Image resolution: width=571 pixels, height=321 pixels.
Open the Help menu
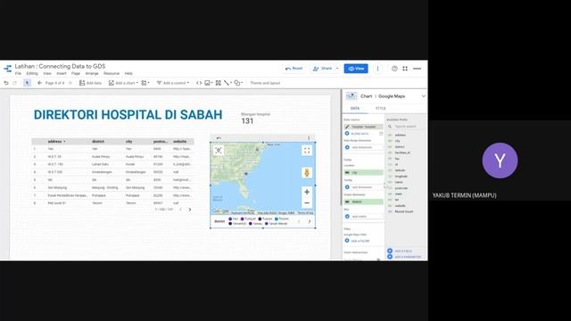click(x=128, y=73)
